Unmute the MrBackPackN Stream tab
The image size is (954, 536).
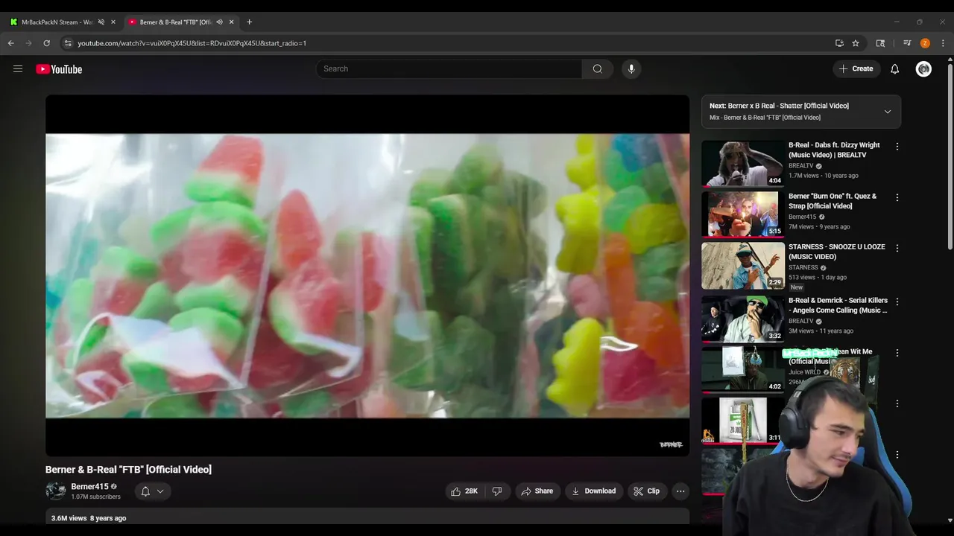(101, 22)
